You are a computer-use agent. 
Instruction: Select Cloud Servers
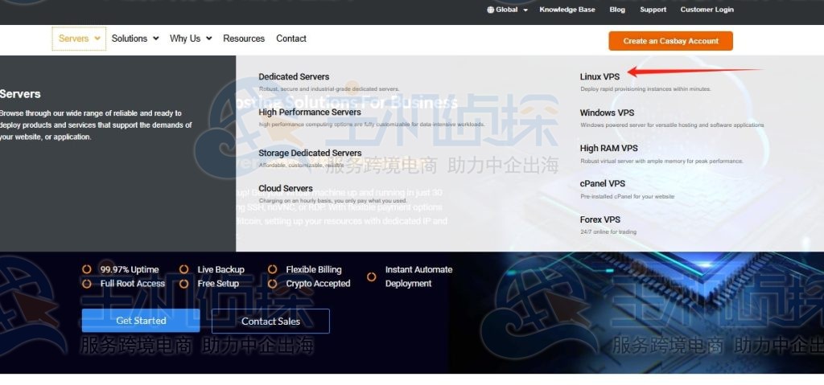[x=286, y=189]
